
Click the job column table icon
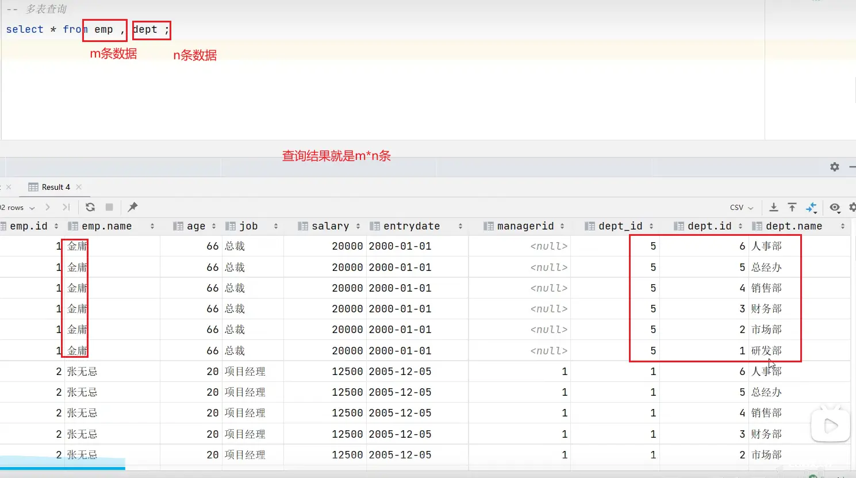231,227
